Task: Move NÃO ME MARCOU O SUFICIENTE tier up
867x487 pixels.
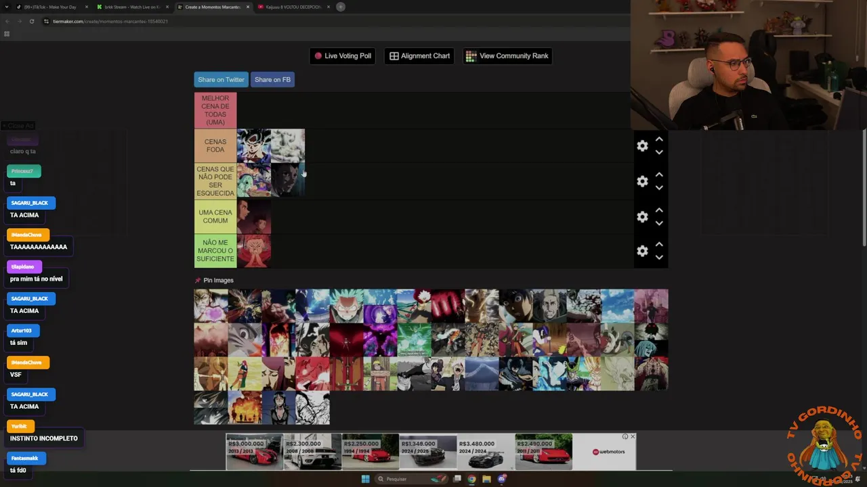Action: pyautogui.click(x=659, y=244)
